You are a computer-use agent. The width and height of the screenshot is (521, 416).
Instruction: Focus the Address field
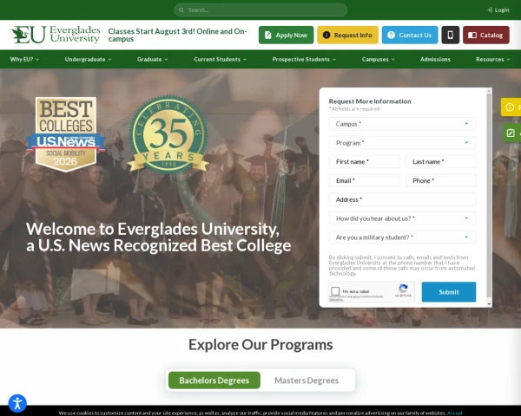[402, 199]
